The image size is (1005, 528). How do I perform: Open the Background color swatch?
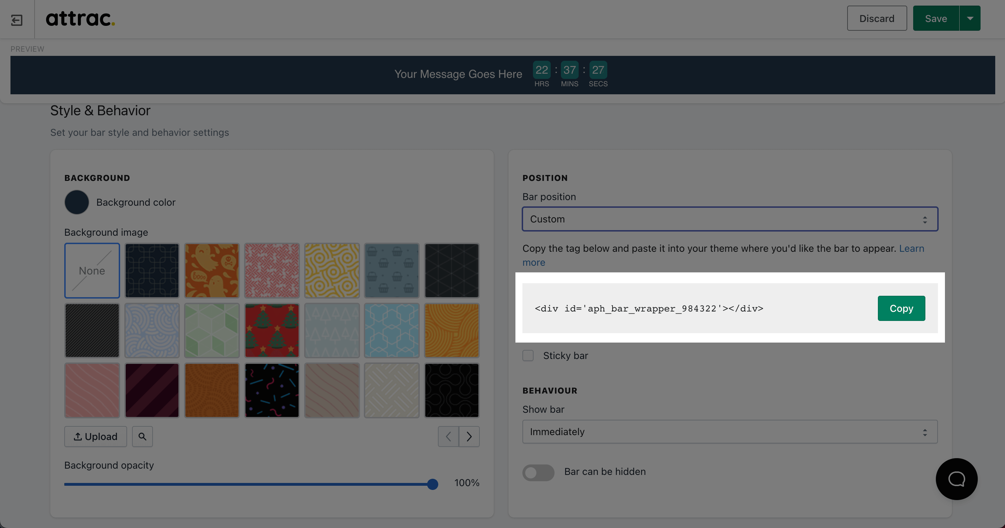tap(76, 202)
